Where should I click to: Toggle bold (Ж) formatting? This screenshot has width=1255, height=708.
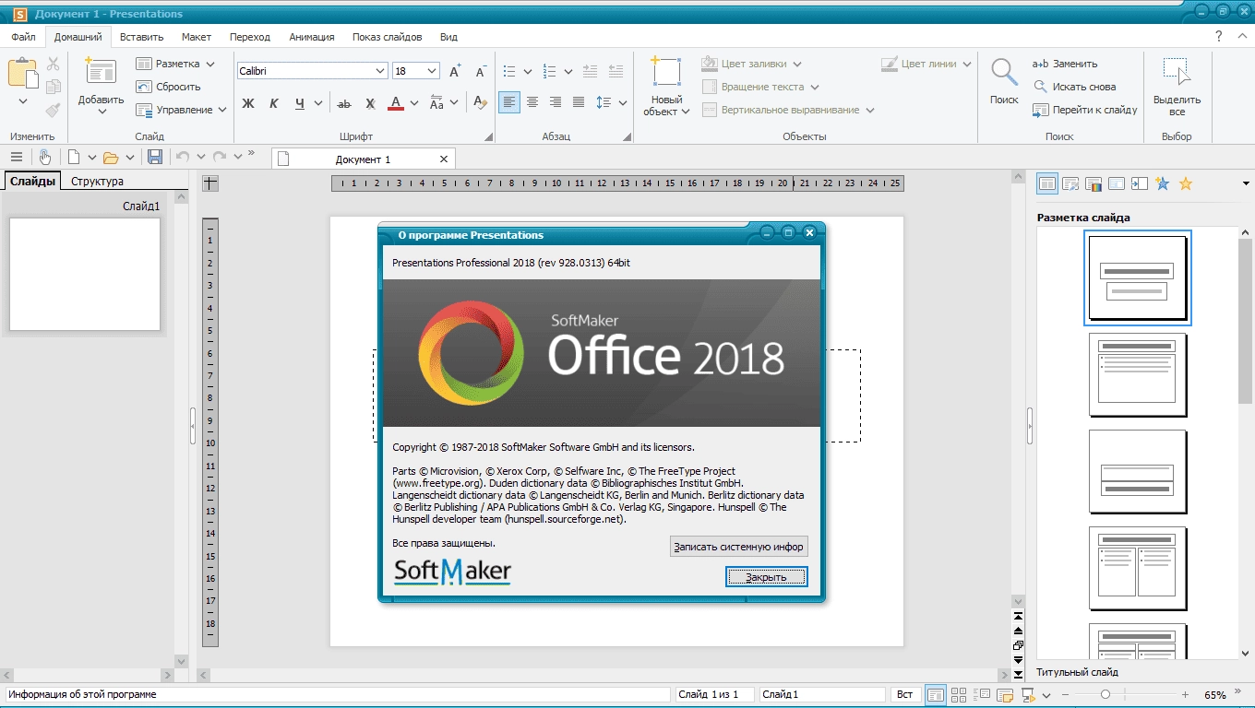click(248, 103)
